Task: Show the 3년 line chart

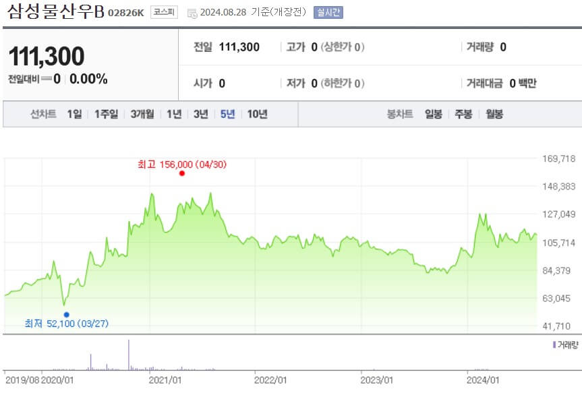Action: (x=201, y=114)
